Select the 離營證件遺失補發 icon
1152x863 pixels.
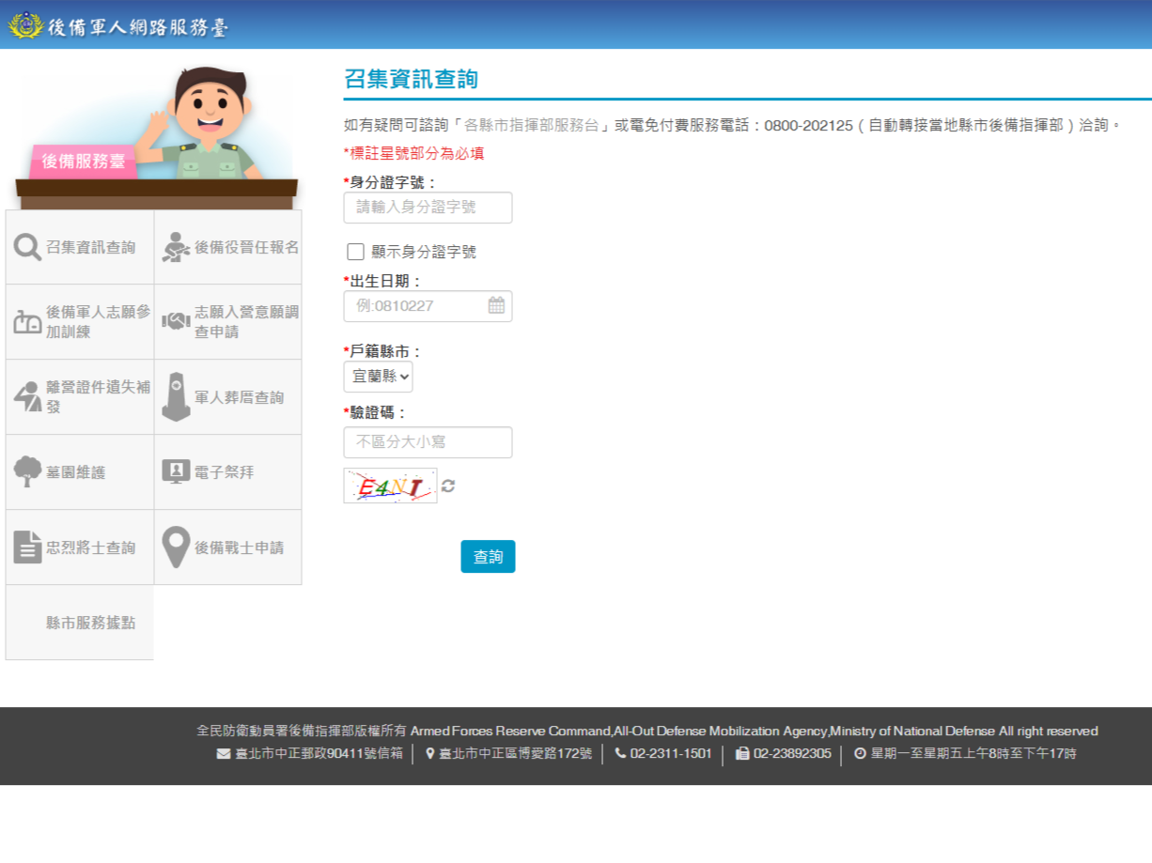(26, 395)
